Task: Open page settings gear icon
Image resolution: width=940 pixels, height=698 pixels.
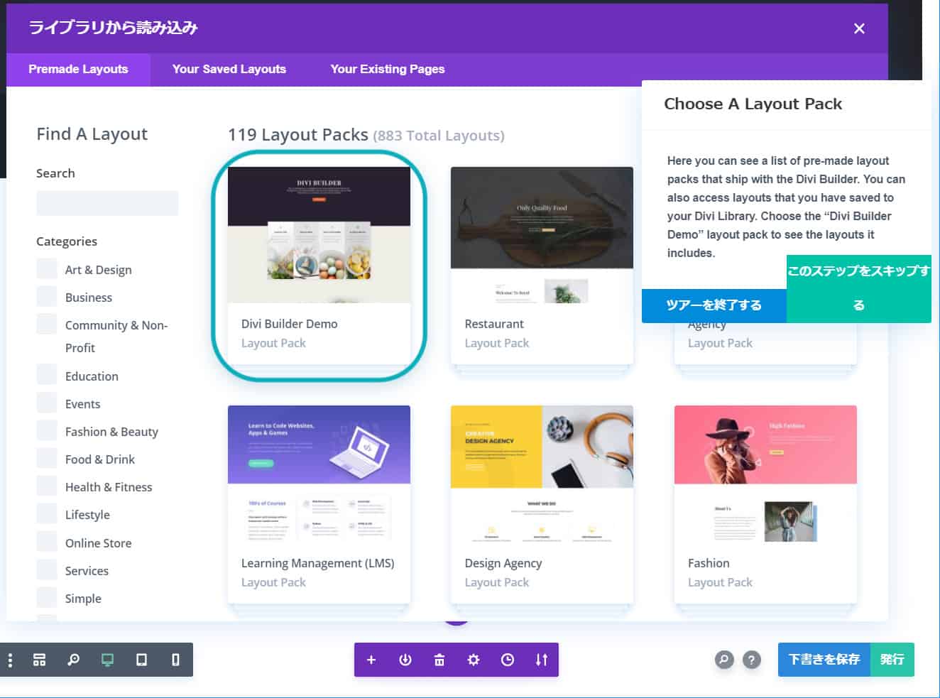Action: tap(474, 660)
